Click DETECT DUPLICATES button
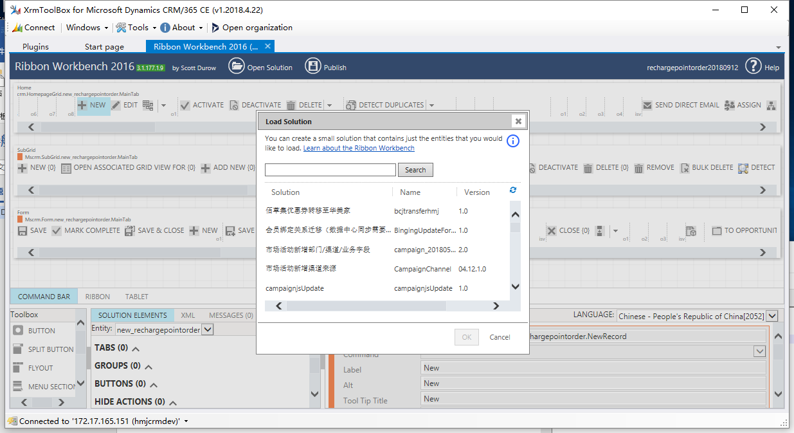The height and width of the screenshot is (433, 794). tap(385, 105)
